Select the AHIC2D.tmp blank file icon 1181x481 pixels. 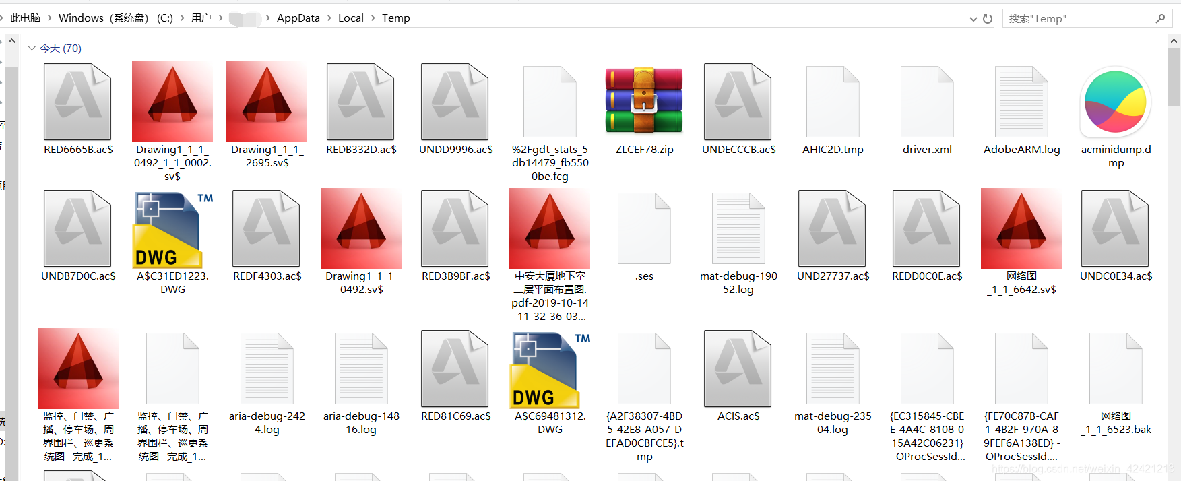point(833,102)
